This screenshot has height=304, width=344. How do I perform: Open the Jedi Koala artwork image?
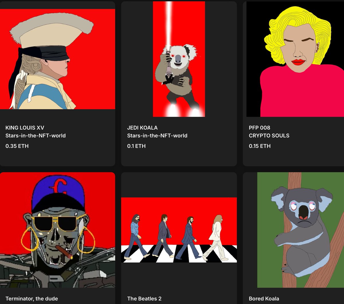pyautogui.click(x=179, y=59)
